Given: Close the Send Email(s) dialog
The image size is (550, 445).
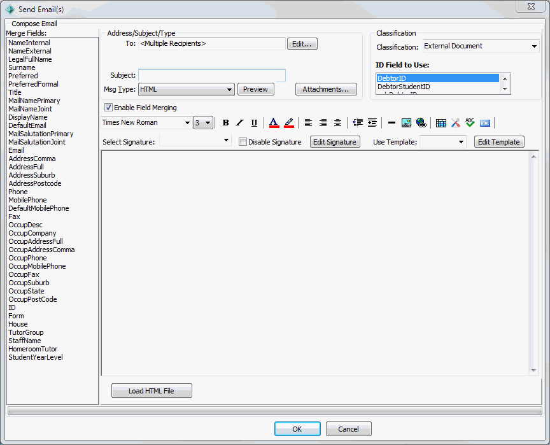Looking at the screenshot, I should click(531, 6).
